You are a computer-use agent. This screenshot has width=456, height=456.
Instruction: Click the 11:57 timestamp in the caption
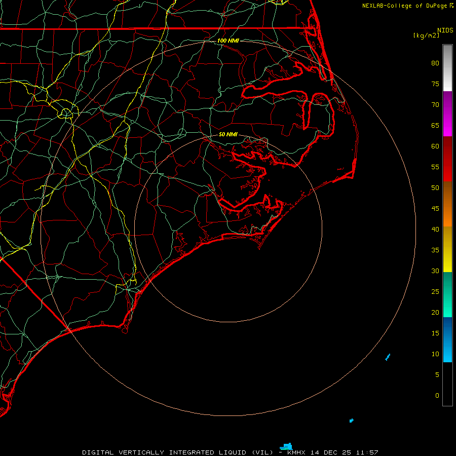pos(367,452)
